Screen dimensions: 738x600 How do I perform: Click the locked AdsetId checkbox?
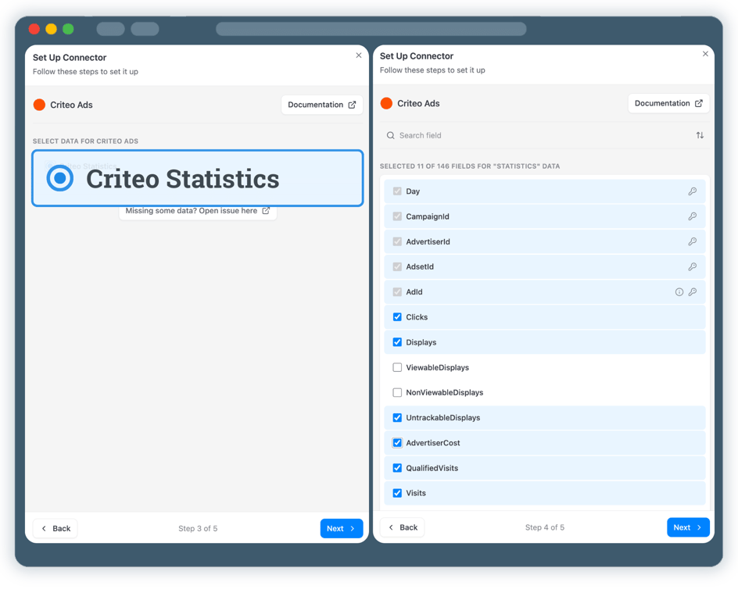pyautogui.click(x=397, y=266)
